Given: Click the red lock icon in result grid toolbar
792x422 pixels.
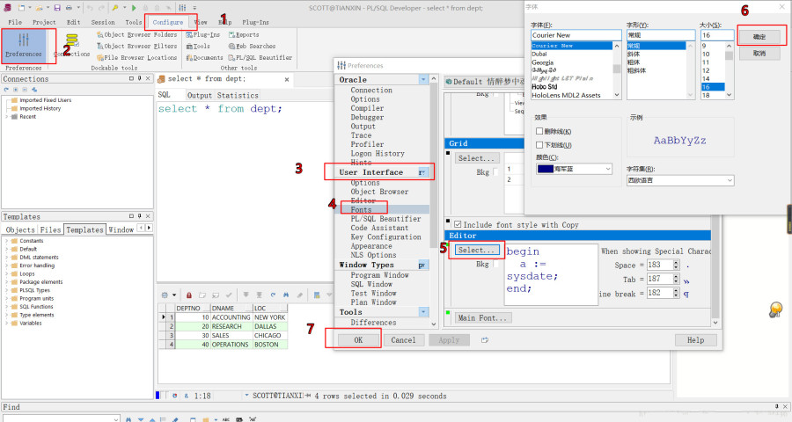Looking at the screenshot, I should click(x=189, y=295).
